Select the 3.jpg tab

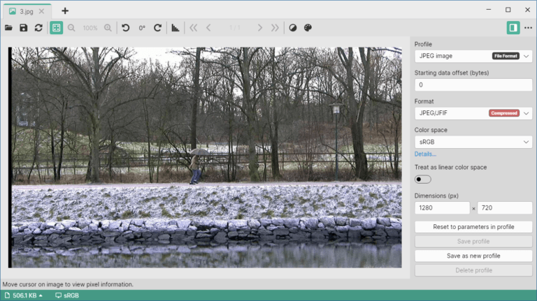click(x=27, y=11)
